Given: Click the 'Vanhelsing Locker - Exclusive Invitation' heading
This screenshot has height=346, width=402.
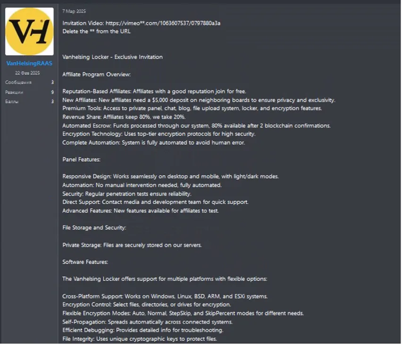Looking at the screenshot, I should (x=113, y=57).
